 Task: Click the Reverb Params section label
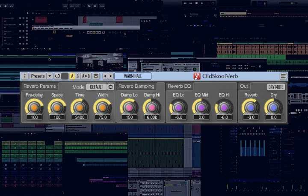(x=40, y=86)
